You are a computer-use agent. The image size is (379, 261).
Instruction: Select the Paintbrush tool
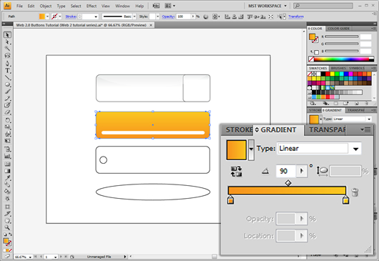pyautogui.click(x=7, y=92)
